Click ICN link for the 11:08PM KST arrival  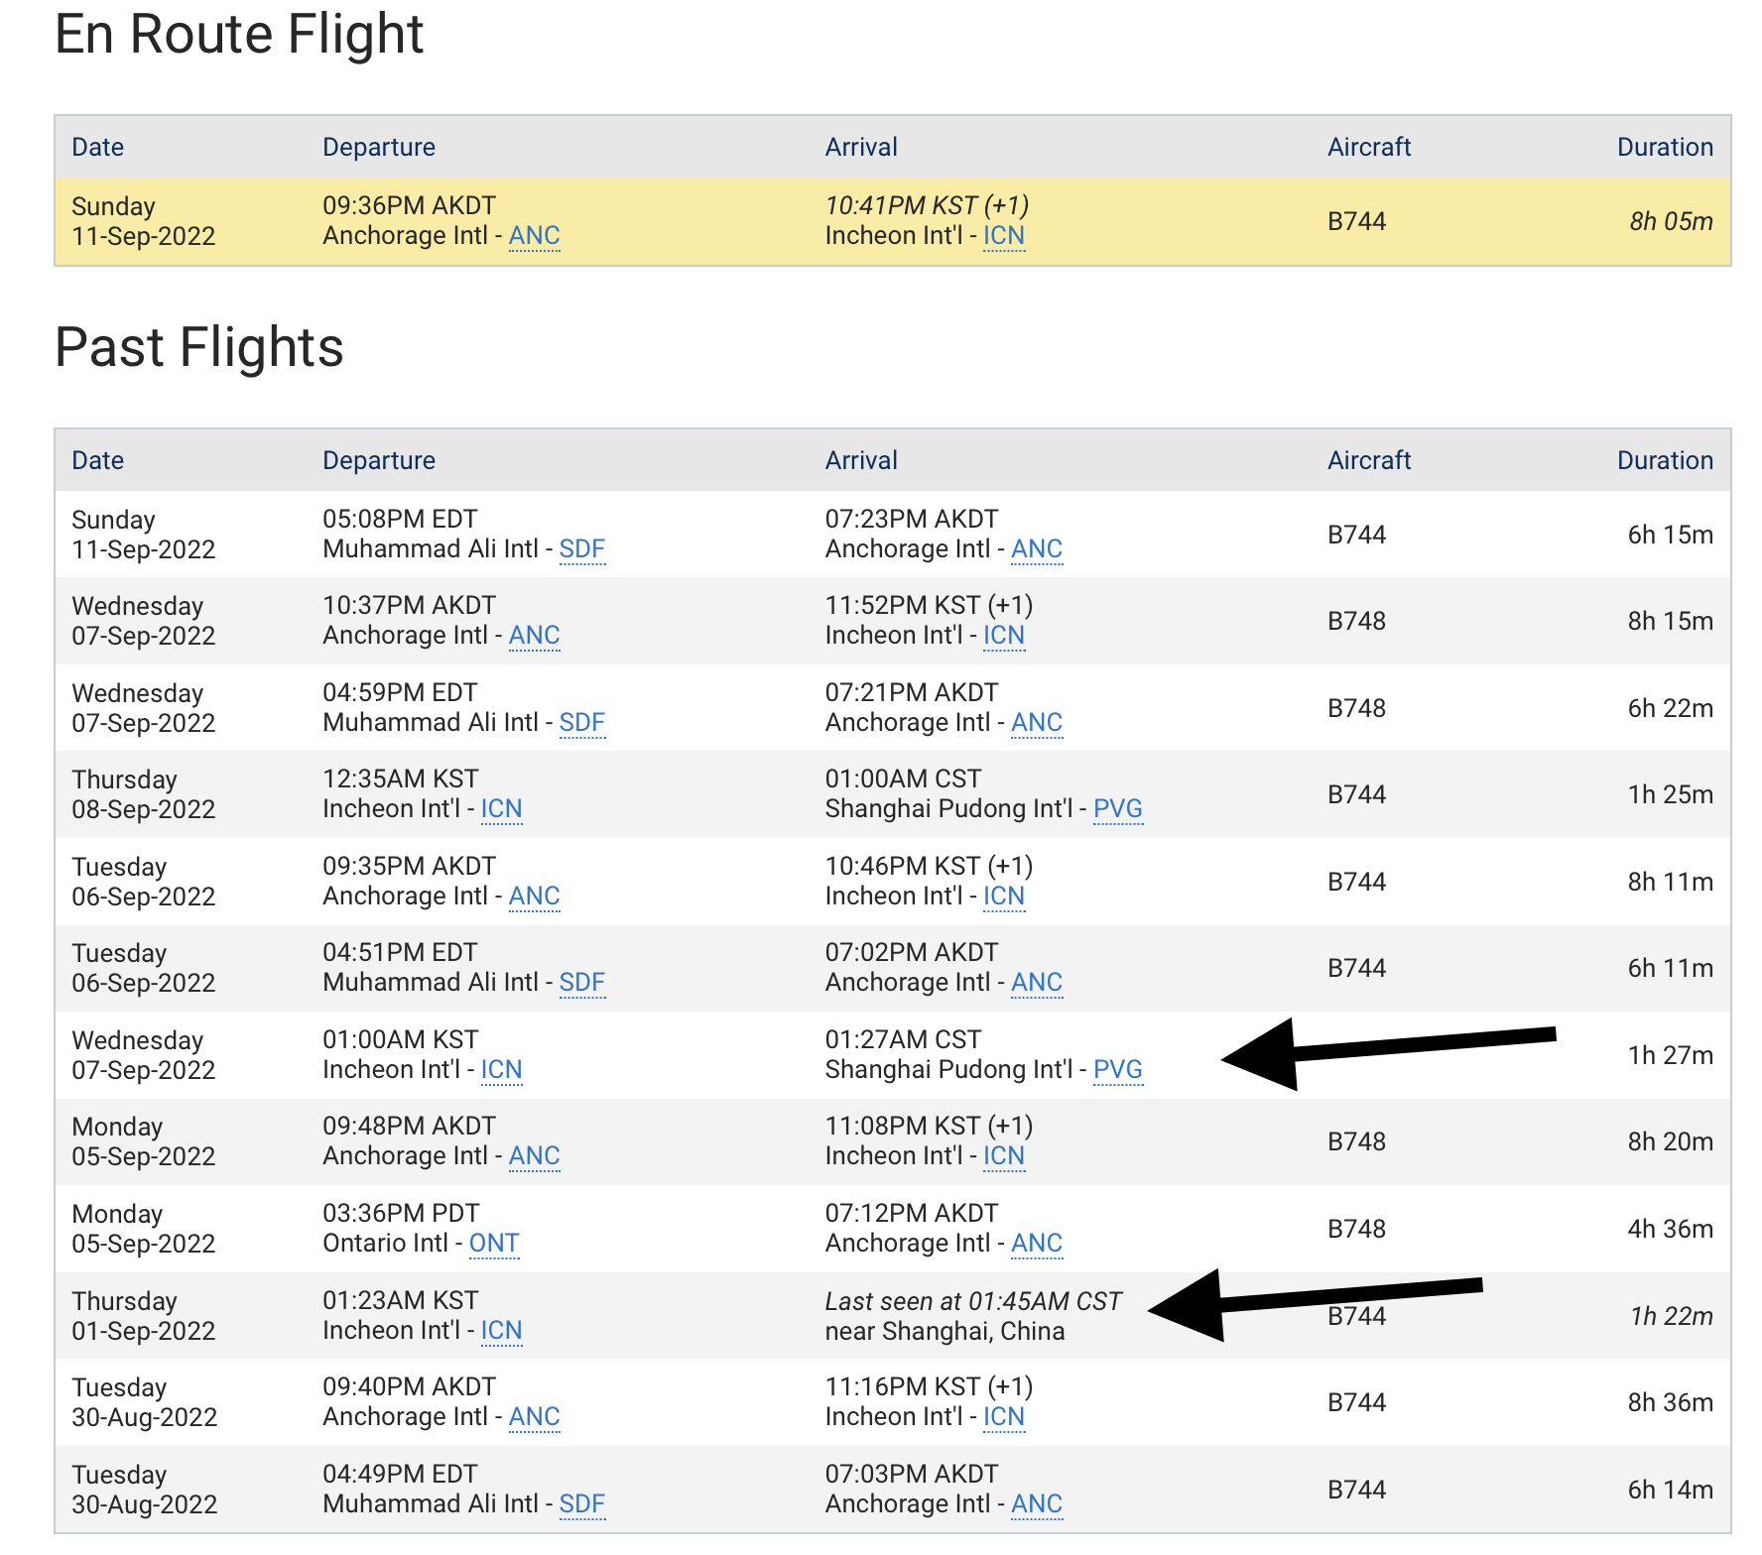[1003, 1156]
